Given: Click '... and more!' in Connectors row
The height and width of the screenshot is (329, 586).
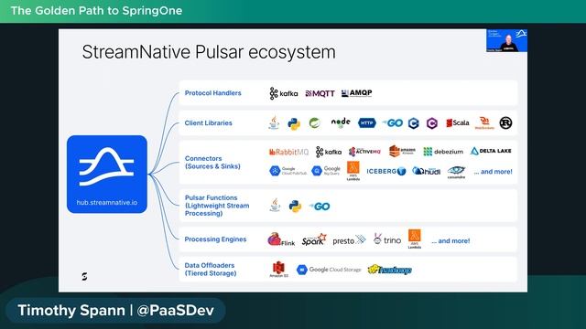Looking at the screenshot, I should [493, 172].
